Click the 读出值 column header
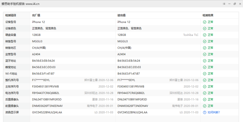 point(122,15)
